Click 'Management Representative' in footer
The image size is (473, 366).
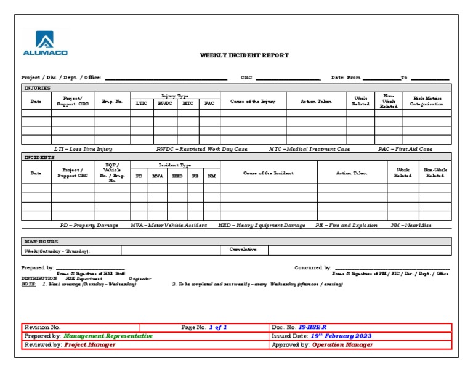click(x=108, y=336)
